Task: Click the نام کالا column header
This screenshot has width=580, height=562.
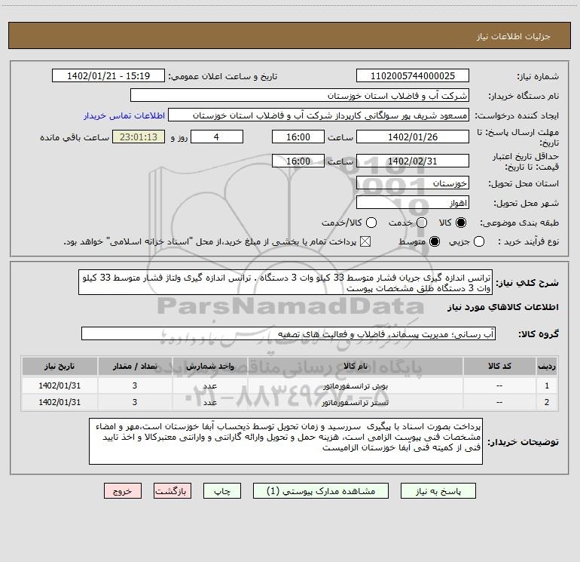Action: (x=355, y=367)
